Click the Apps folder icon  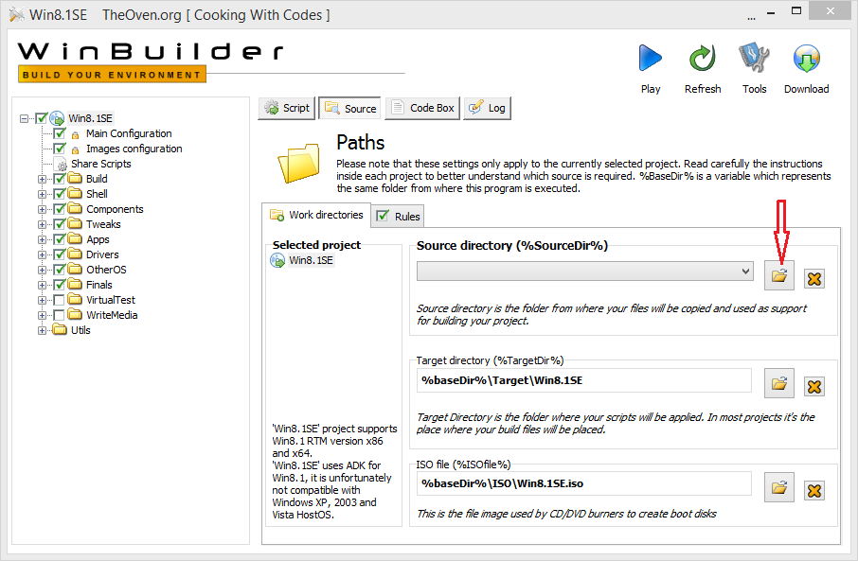(75, 239)
